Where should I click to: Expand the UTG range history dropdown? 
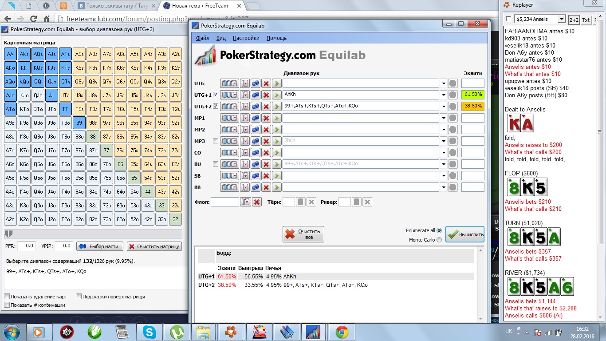coord(444,83)
